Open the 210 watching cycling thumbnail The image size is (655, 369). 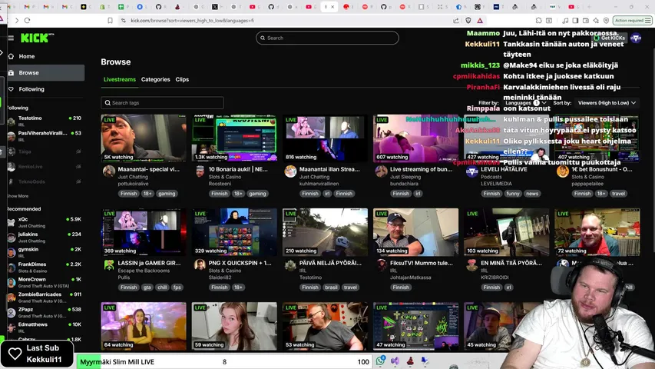tap(325, 232)
